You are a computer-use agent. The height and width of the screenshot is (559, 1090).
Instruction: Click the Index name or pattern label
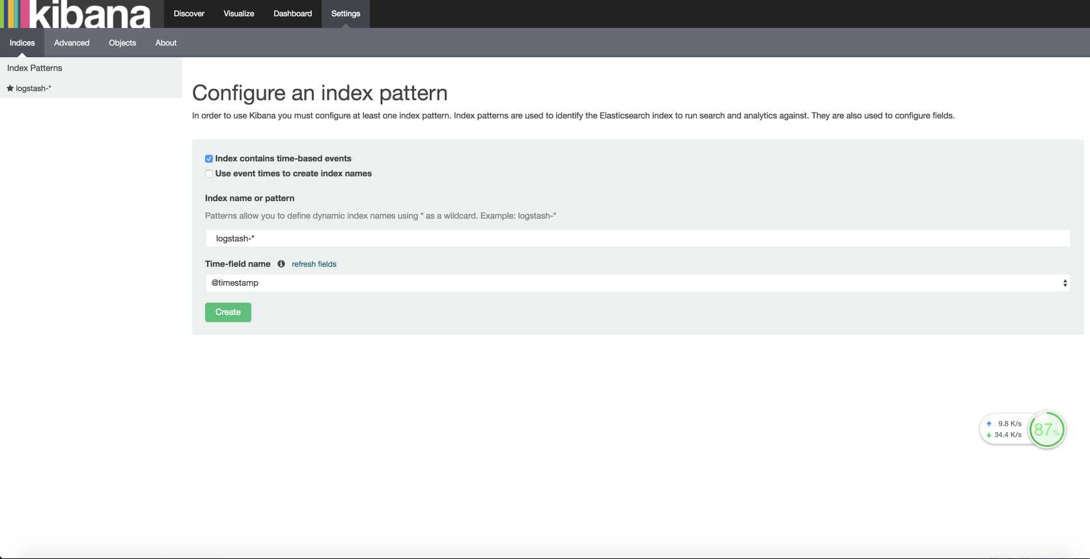[249, 198]
